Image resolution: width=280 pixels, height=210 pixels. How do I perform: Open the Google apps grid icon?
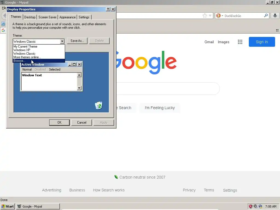click(240, 42)
